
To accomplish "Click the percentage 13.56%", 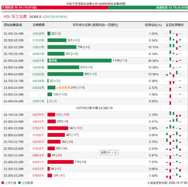I will pyautogui.click(x=153, y=74).
